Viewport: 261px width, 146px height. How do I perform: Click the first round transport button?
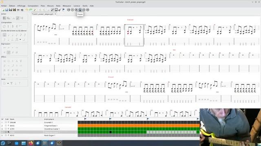pos(69,10)
